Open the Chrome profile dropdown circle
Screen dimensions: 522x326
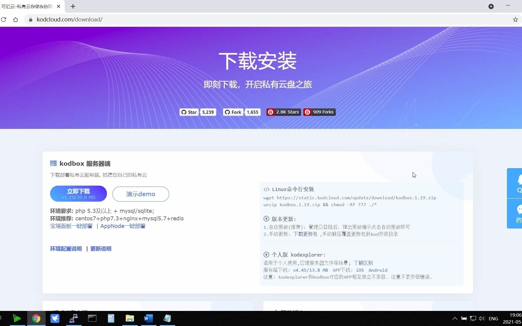pyautogui.click(x=491, y=6)
